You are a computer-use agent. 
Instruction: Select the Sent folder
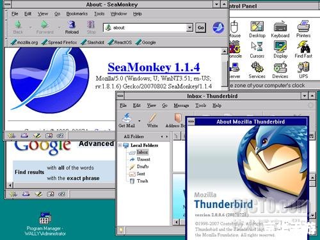[x=137, y=174]
